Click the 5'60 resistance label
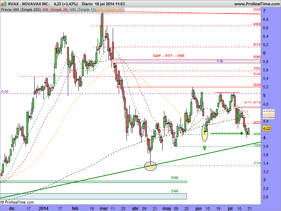Viewport: 281px width, 211px height. point(257,68)
